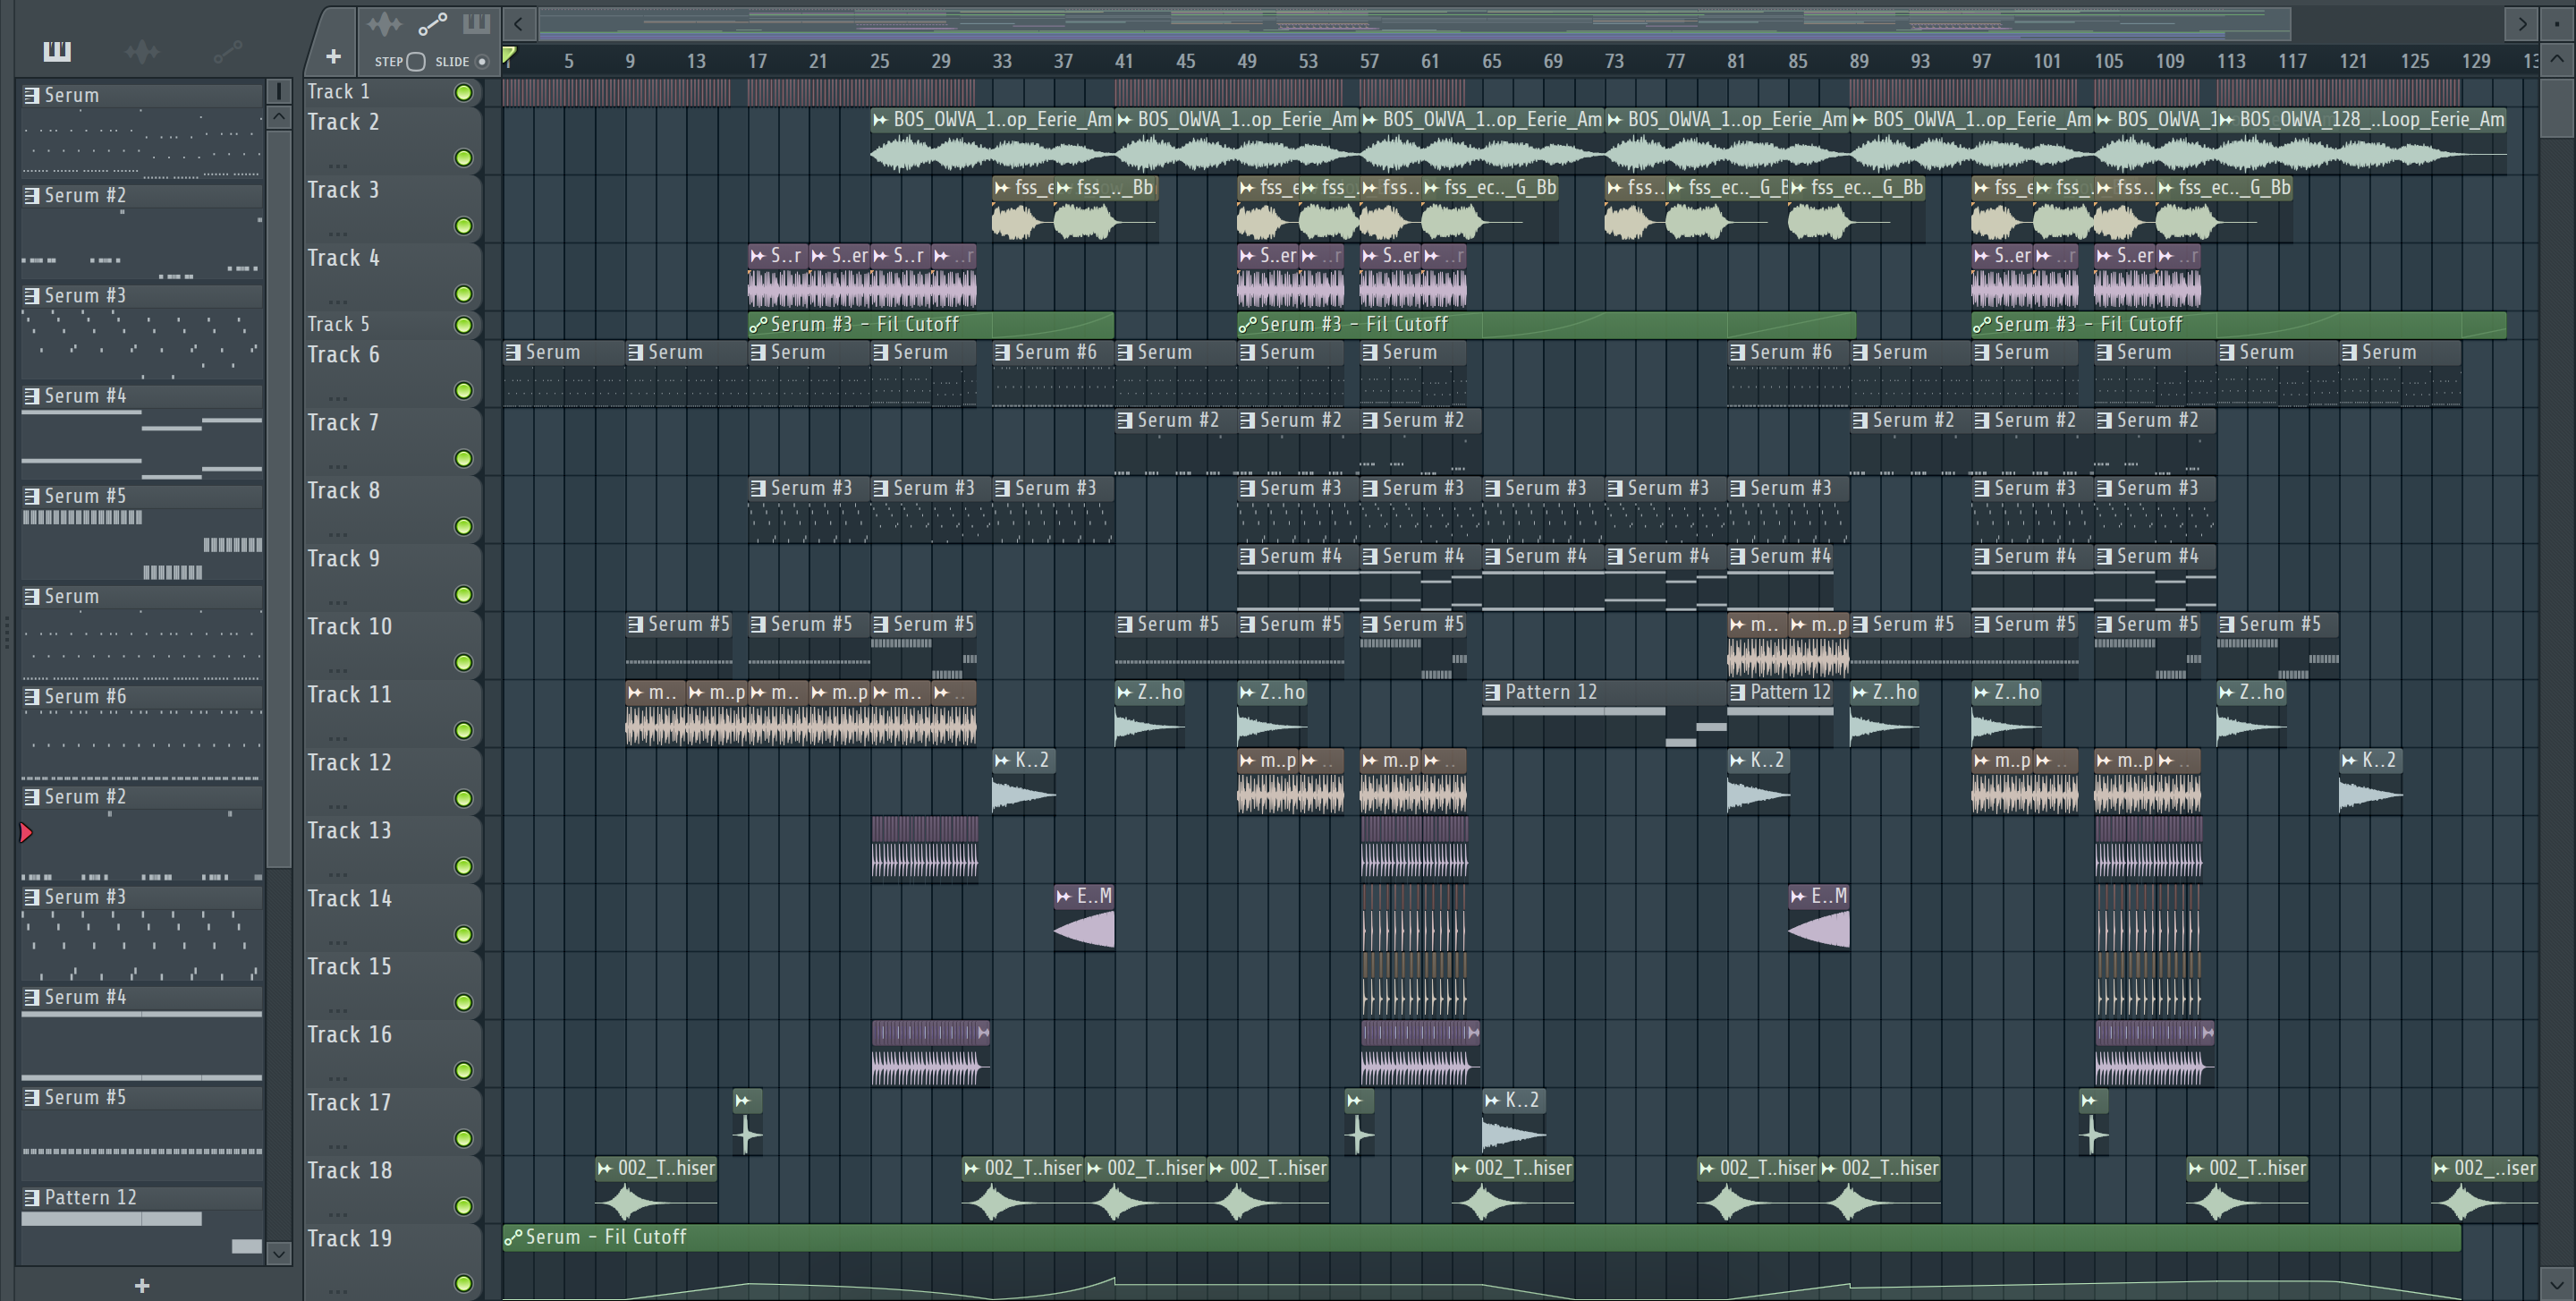Show automation clips in the picker panel
Image resolution: width=2576 pixels, height=1301 pixels.
228,51
